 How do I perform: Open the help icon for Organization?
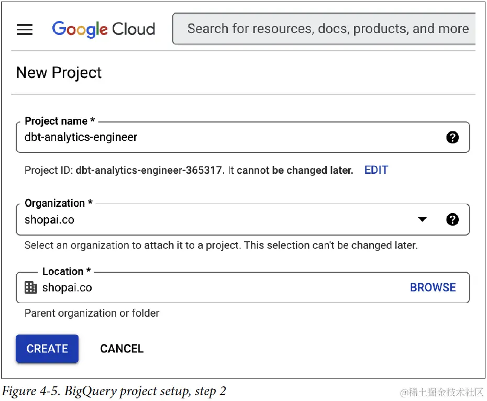[x=452, y=219]
